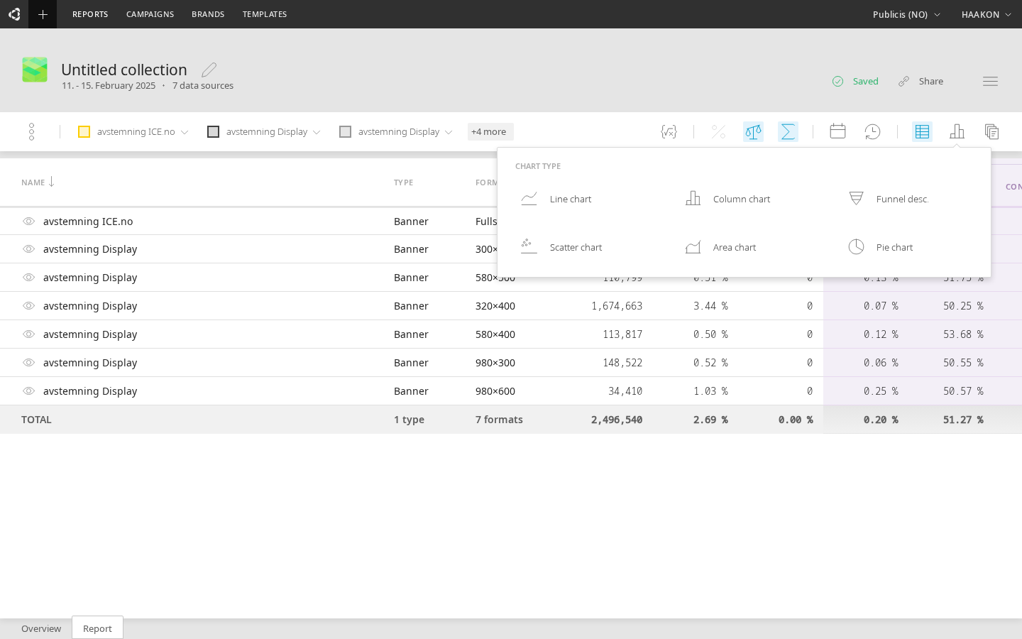Show the +4 more data sources
The width and height of the screenshot is (1022, 639).
(490, 131)
